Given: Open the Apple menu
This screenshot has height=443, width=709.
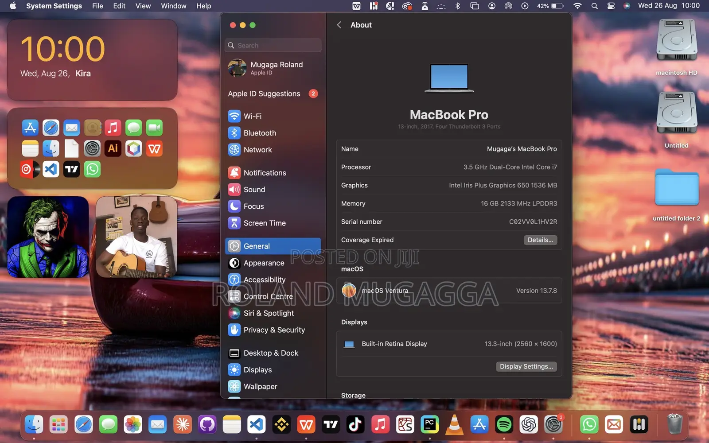Looking at the screenshot, I should [13, 6].
